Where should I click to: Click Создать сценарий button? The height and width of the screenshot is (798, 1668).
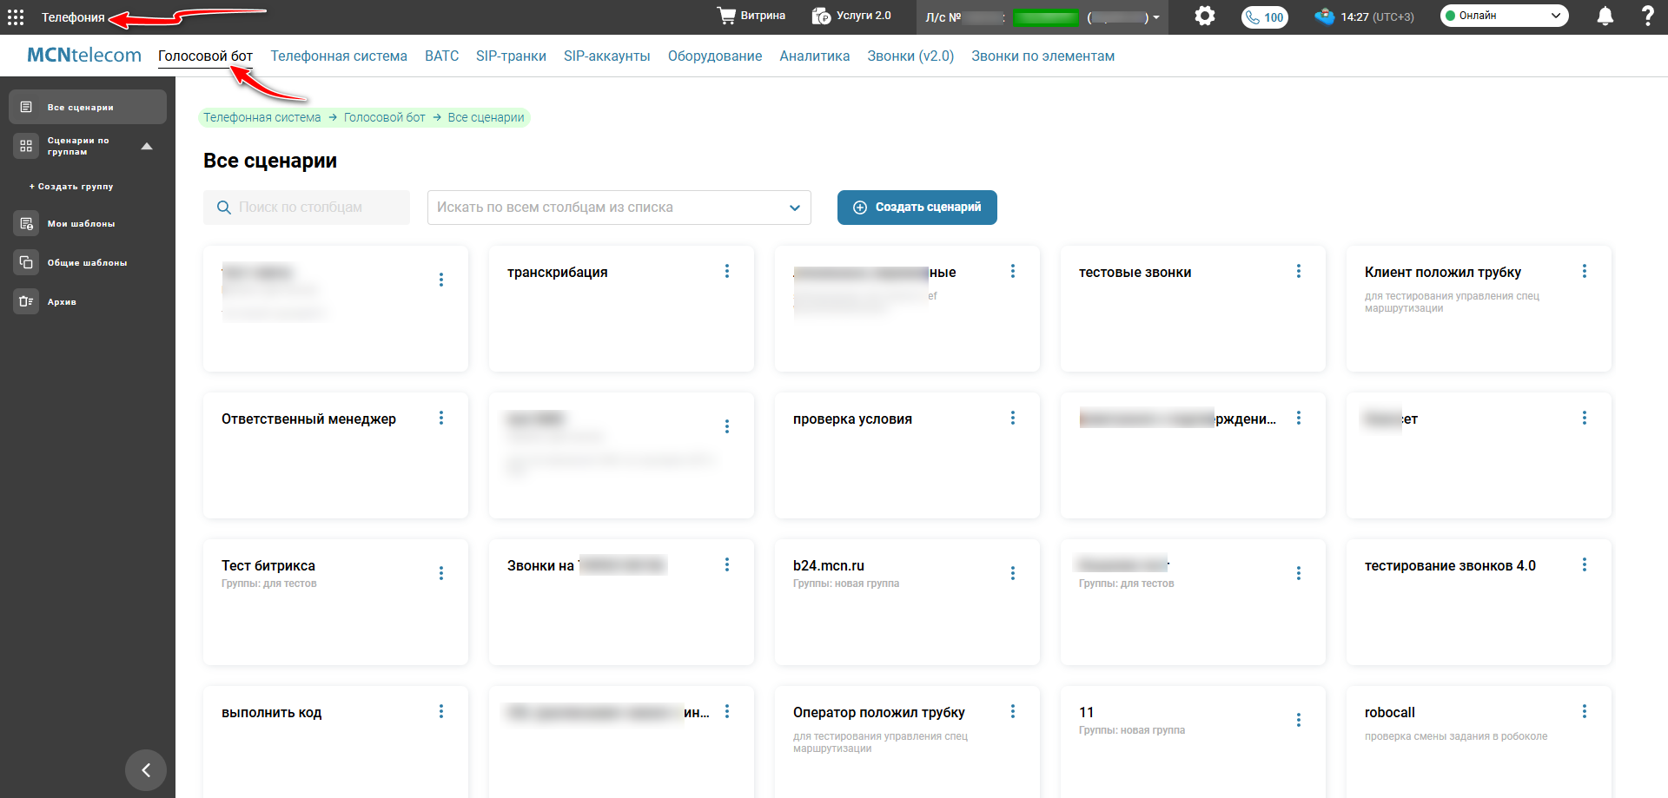tap(917, 208)
